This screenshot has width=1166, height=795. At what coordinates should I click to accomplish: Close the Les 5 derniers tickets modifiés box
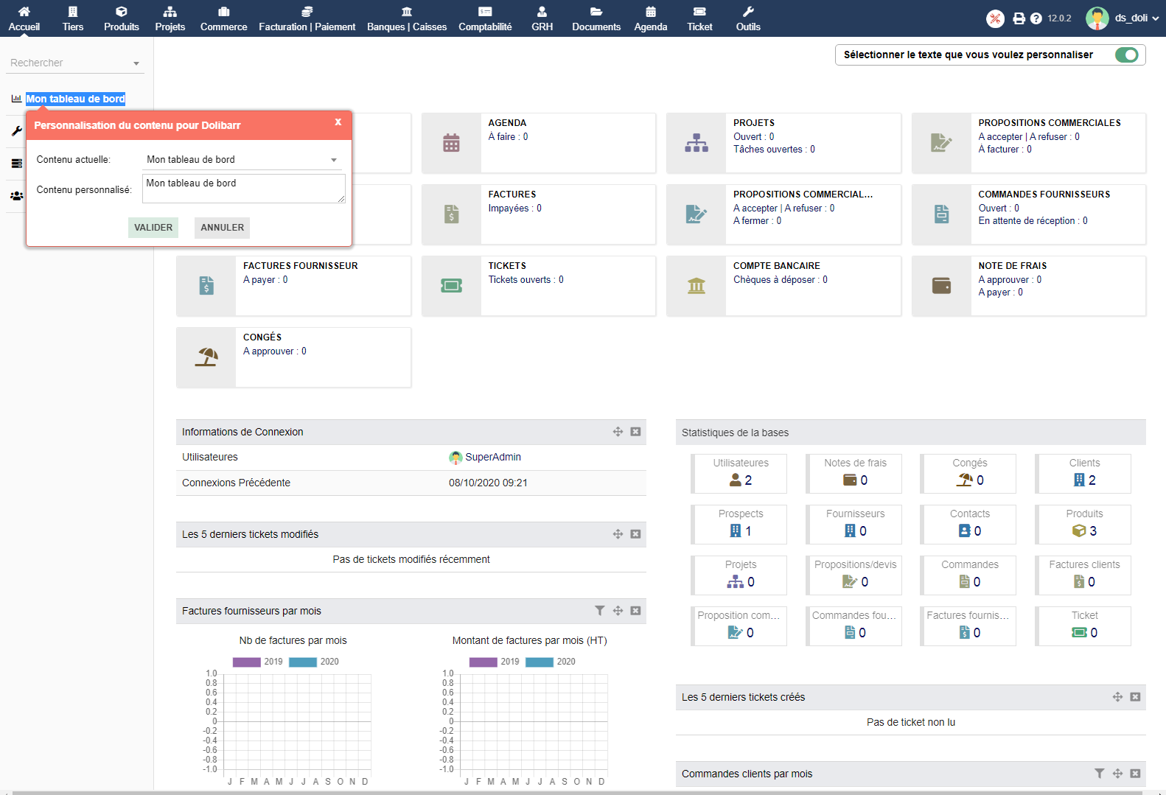pyautogui.click(x=635, y=534)
